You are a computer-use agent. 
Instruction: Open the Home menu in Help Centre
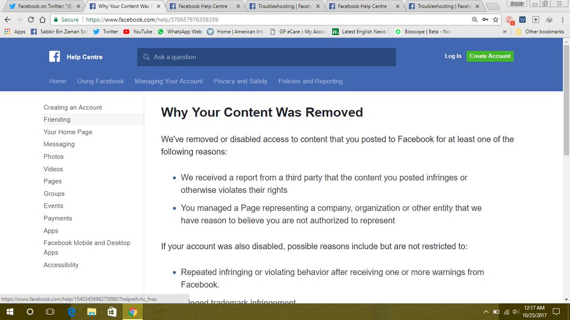tap(58, 81)
